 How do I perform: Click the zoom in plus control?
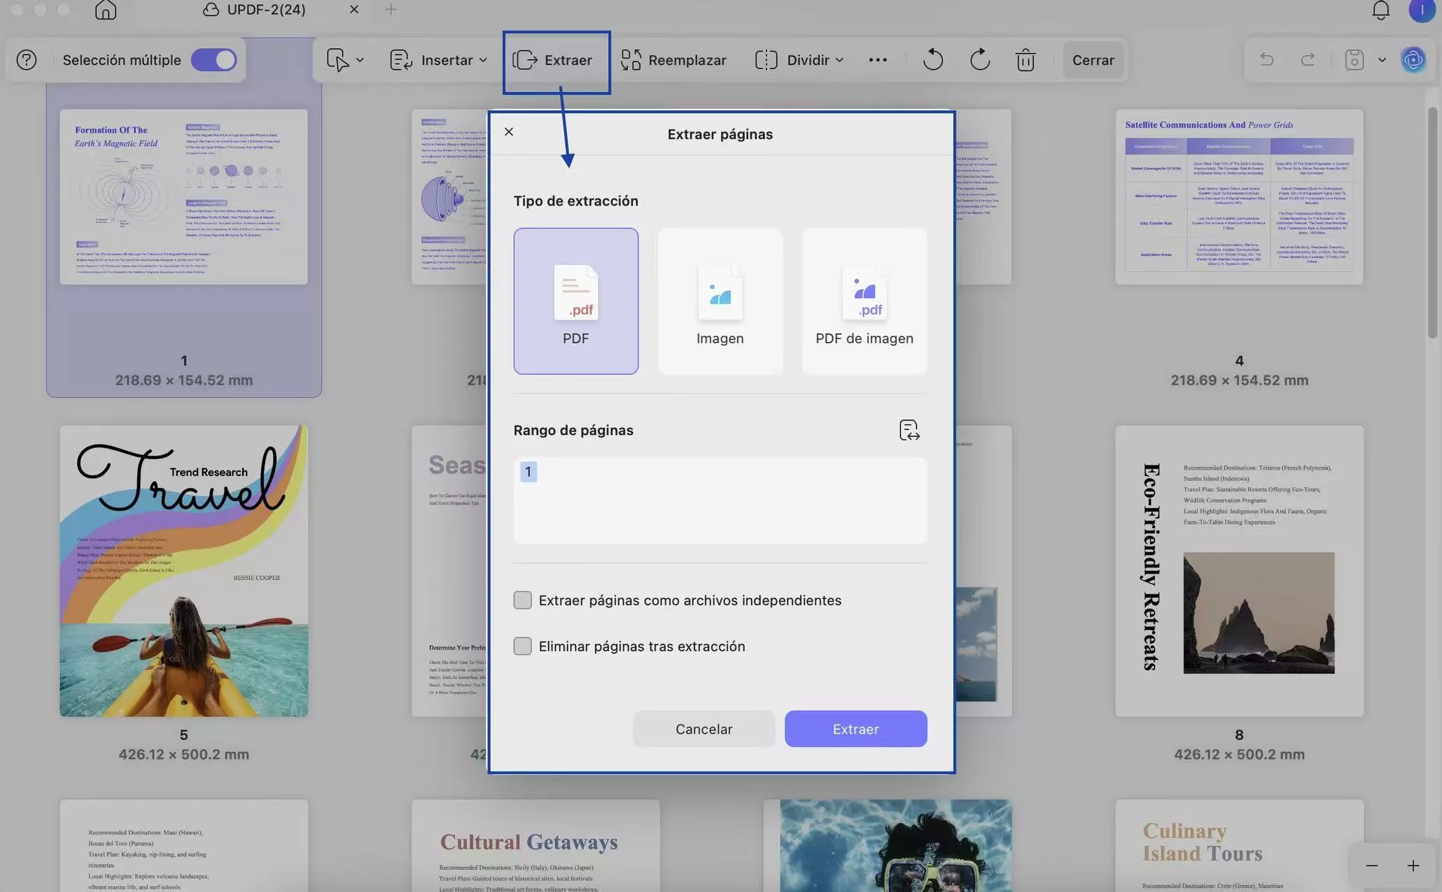(1413, 866)
